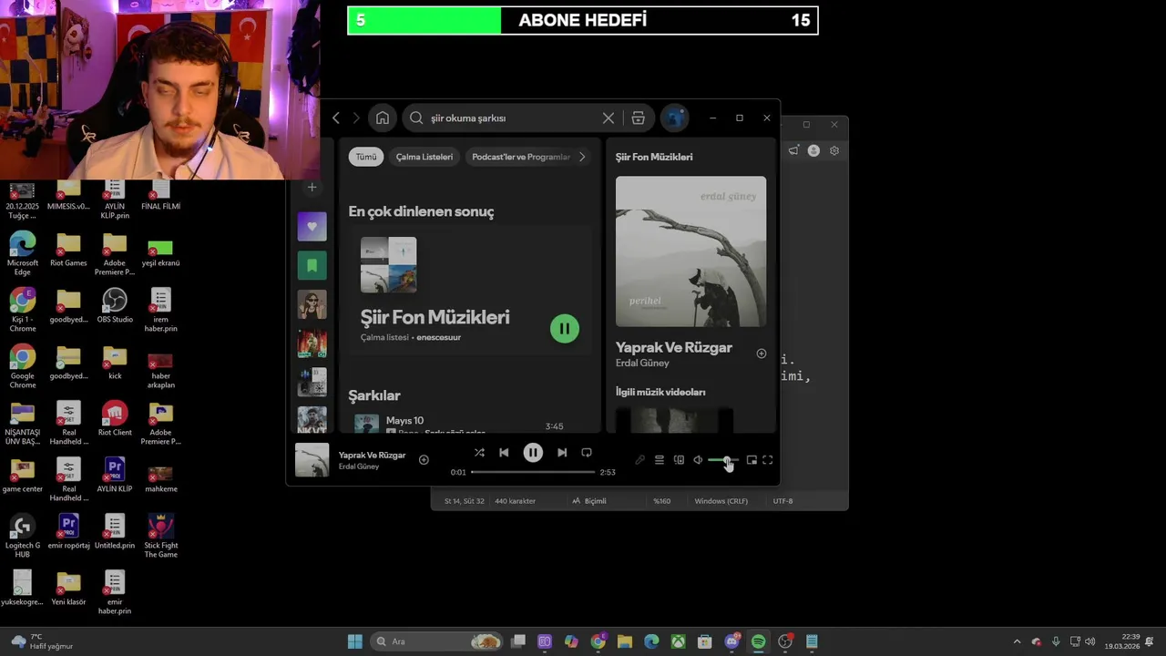This screenshot has width=1166, height=656.
Task: Show lyrics using the microphone icon
Action: tap(639, 460)
